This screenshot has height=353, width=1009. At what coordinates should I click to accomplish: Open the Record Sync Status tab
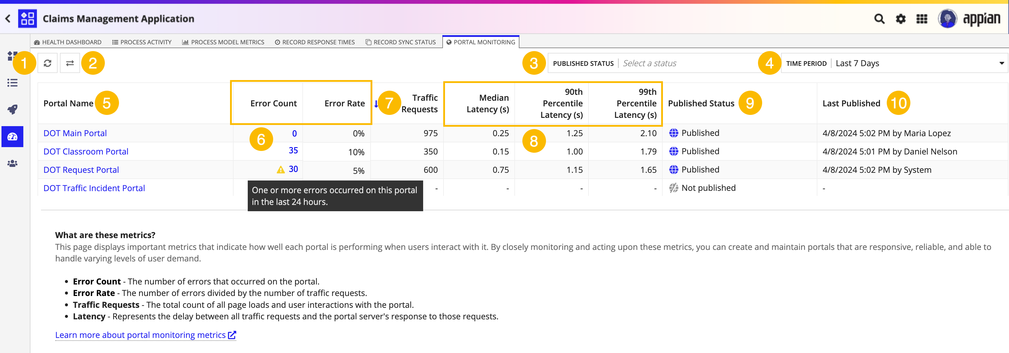tap(401, 42)
